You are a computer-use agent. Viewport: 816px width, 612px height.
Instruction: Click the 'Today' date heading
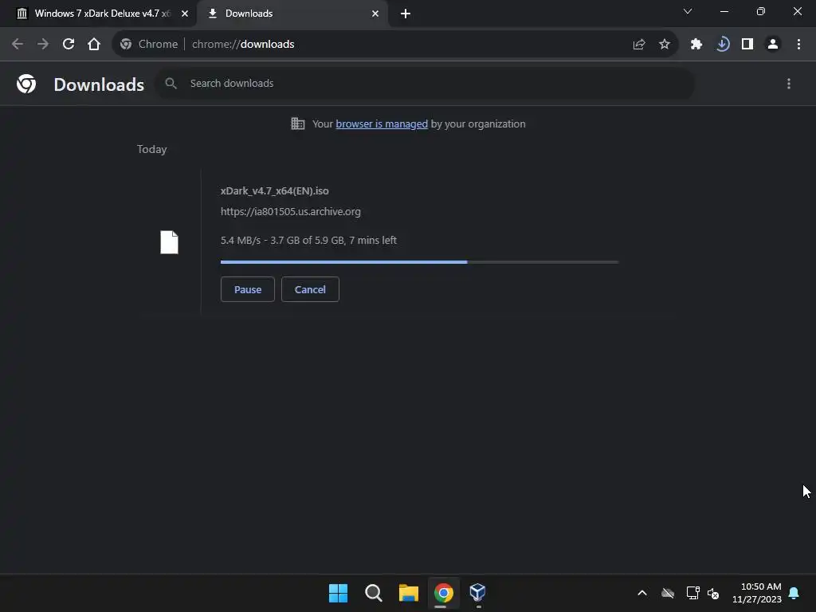(x=152, y=149)
